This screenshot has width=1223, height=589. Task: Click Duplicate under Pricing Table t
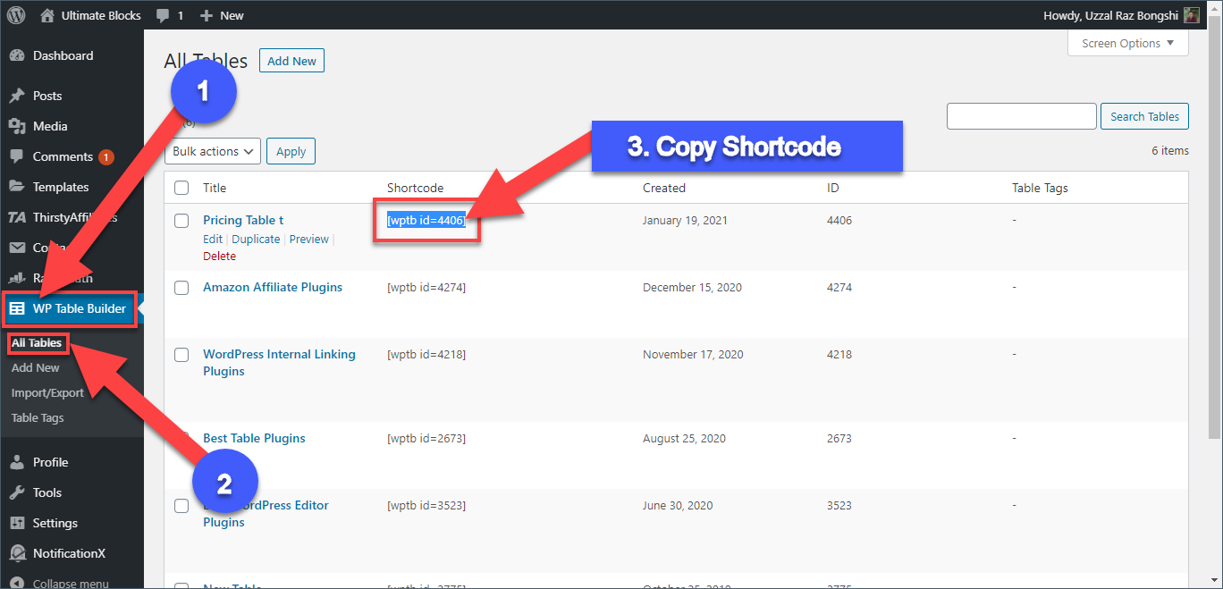[x=256, y=239]
